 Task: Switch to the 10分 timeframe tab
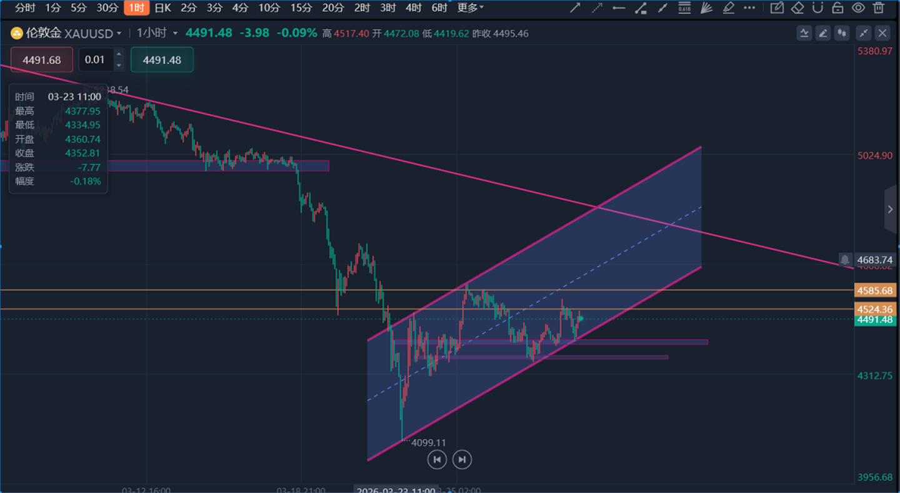click(x=269, y=8)
